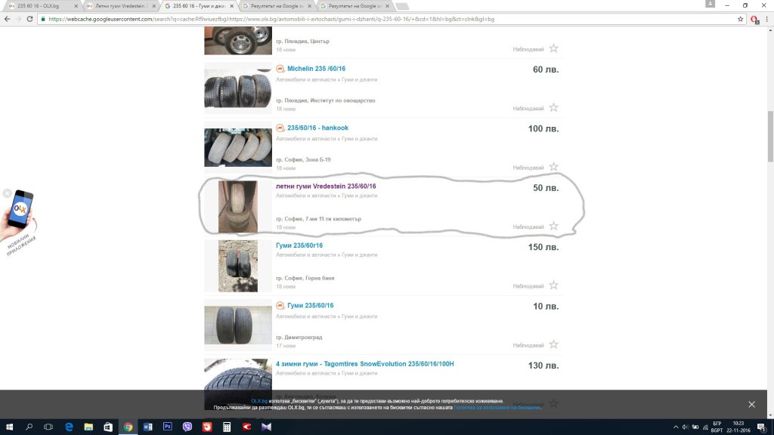
Task: Click the page vertical scrollbar thumb
Action: [x=770, y=136]
